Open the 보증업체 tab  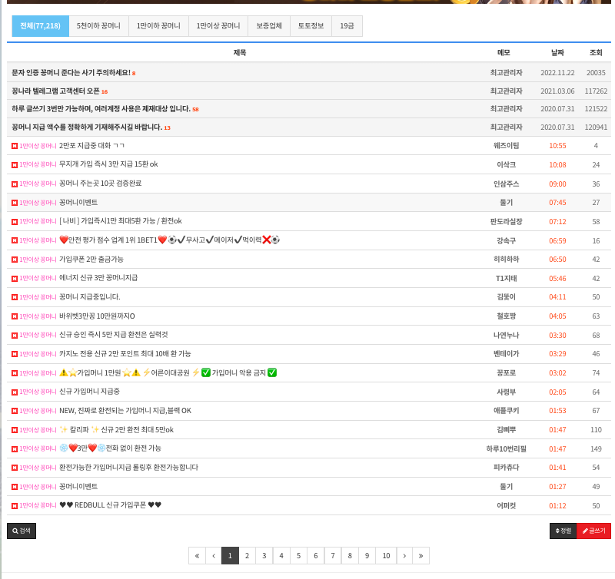(269, 26)
